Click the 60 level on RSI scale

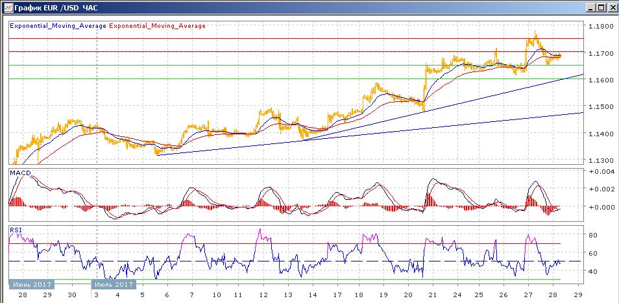coord(593,253)
